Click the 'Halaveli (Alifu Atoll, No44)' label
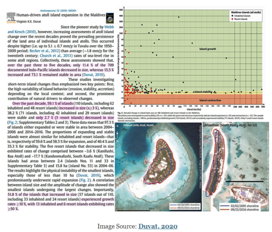Image resolution: width=272 pixels, height=232 pixels. [138, 125]
